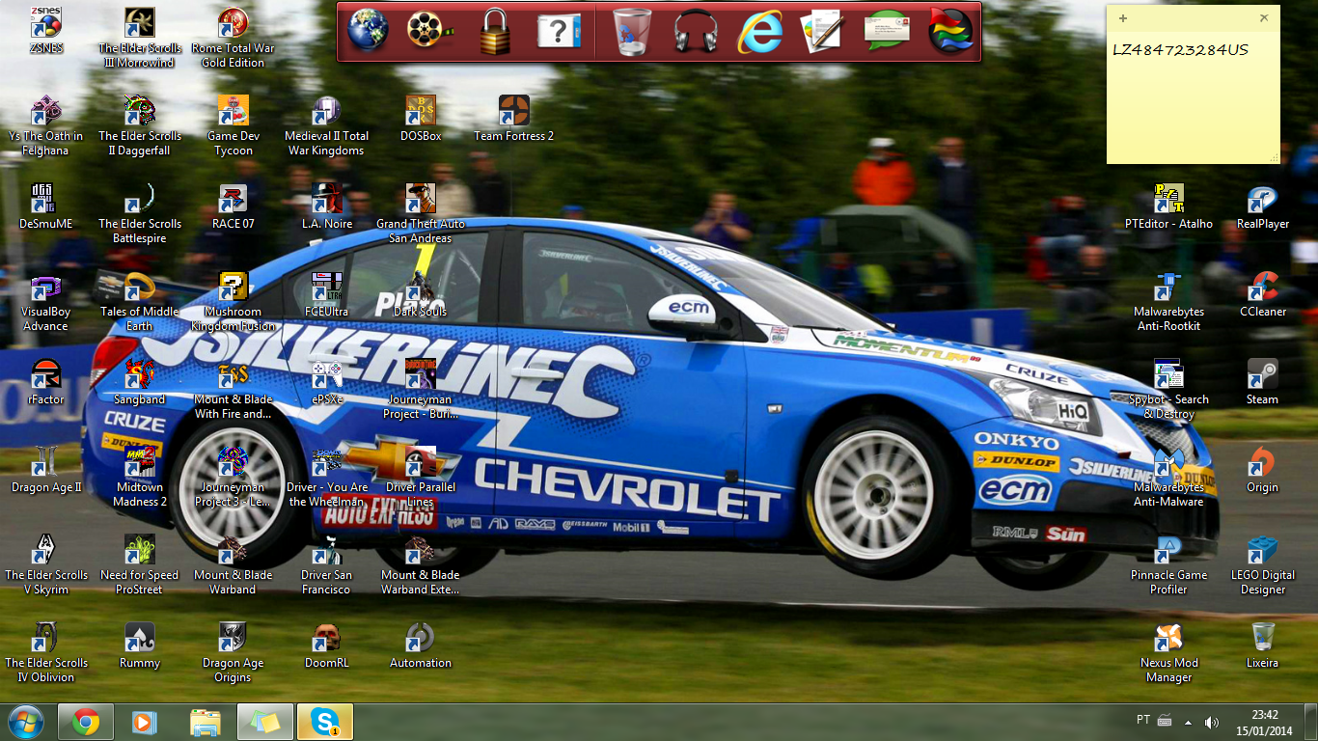
Task: Open Google Chrome from the taskbar
Action: (x=86, y=722)
